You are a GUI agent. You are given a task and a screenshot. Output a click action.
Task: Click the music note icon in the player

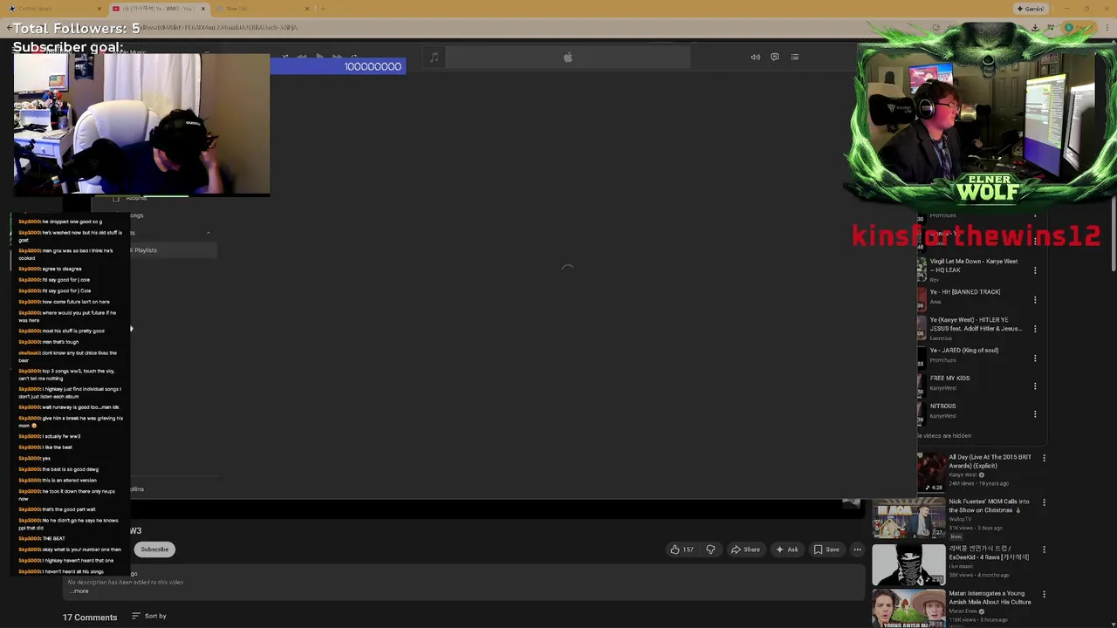[434, 58]
